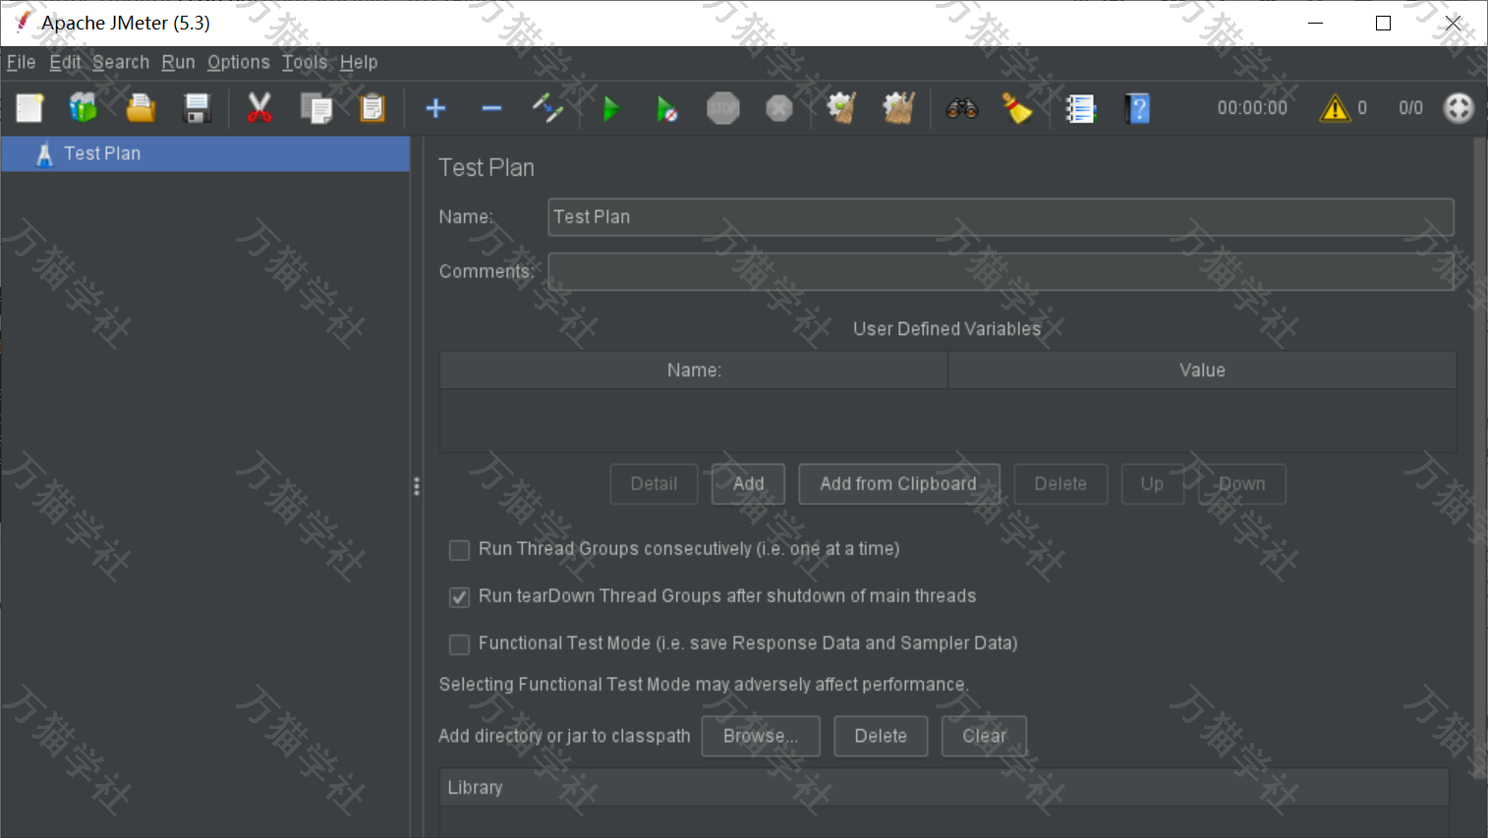This screenshot has width=1488, height=838.
Task: Click the Clear classpath button
Action: click(x=984, y=736)
